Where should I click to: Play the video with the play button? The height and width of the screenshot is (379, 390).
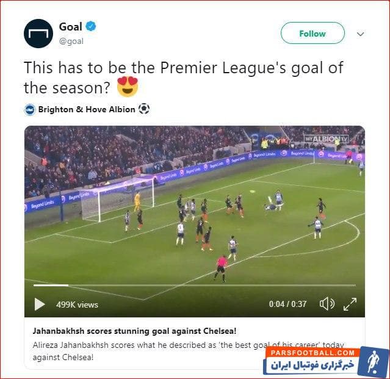pos(39,304)
